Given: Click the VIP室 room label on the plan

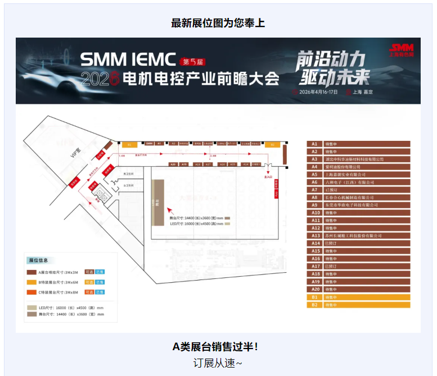Looking at the screenshot, I should pos(76,152).
